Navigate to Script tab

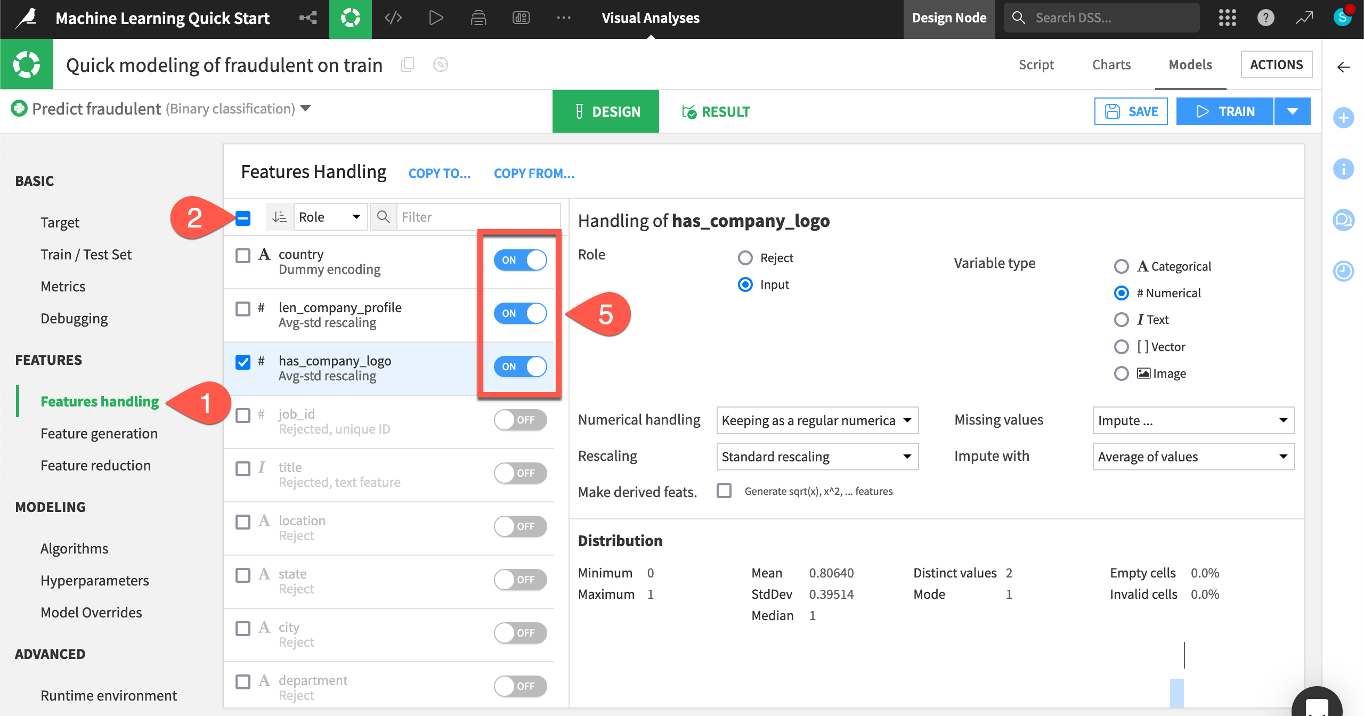pos(1036,64)
